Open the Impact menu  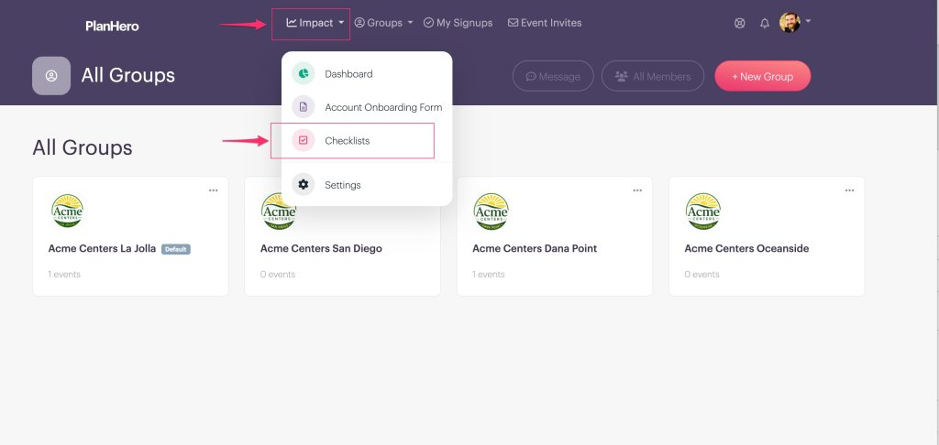315,23
